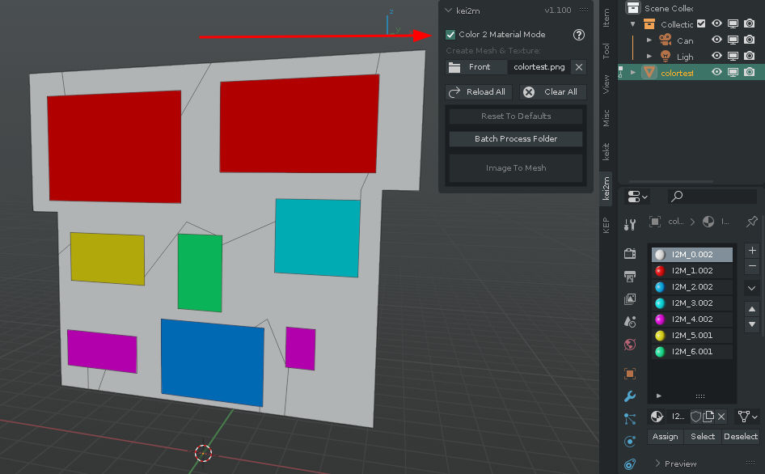The image size is (765, 474).
Task: Open the Modifier properties wrench tab
Action: [630, 396]
